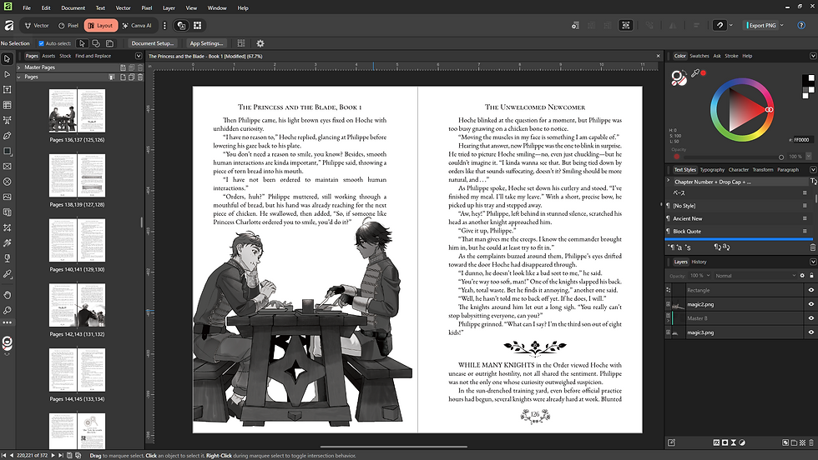The height and width of the screenshot is (460, 818).
Task: Open Export PNG dropdown arrow
Action: click(781, 25)
